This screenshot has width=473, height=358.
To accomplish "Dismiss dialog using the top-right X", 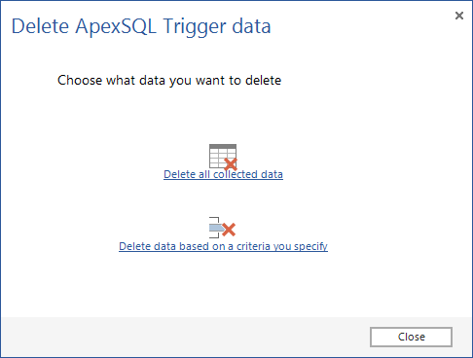I will 459,16.
